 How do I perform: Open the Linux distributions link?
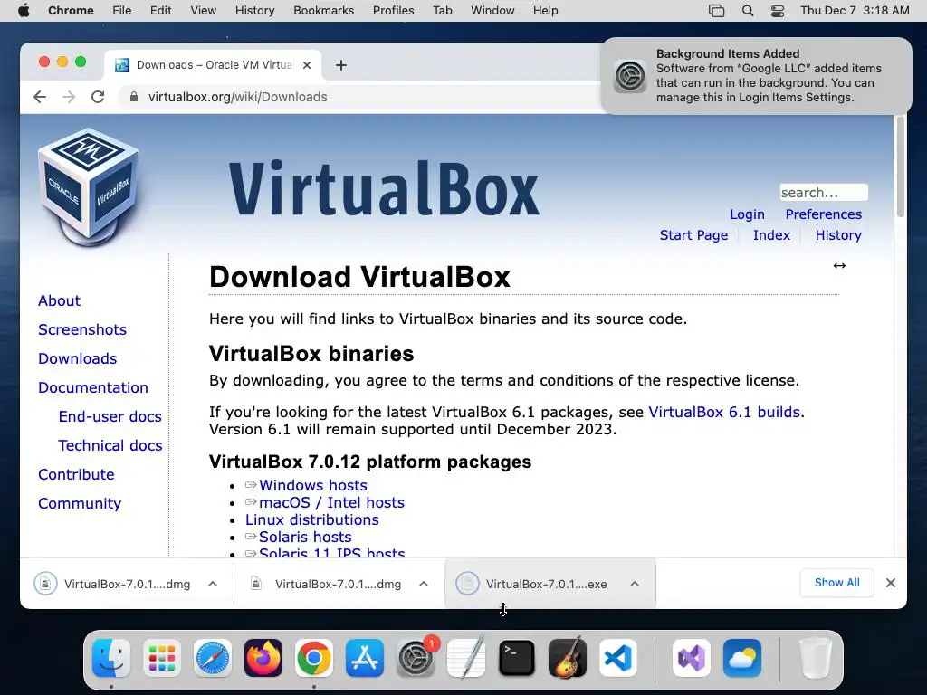tap(312, 519)
